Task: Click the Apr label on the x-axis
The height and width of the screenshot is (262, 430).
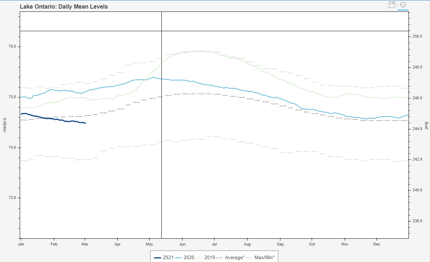Action: [117, 244]
